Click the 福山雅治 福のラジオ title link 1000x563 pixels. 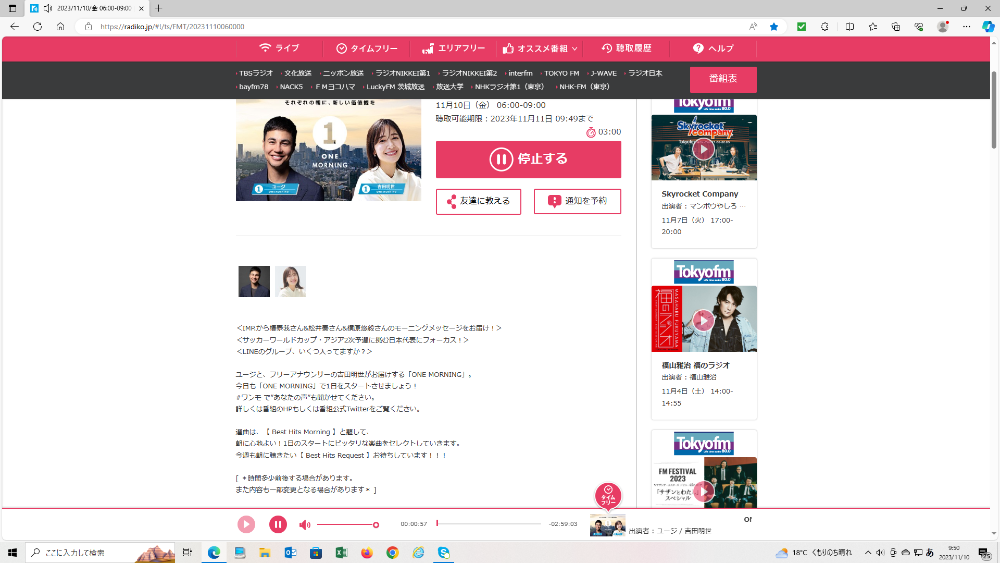pos(695,365)
